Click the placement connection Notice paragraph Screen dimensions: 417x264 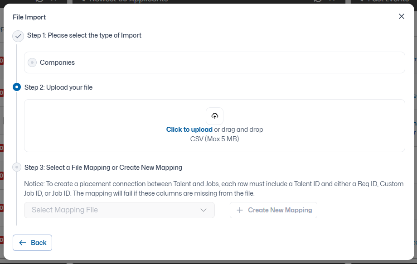(x=214, y=188)
